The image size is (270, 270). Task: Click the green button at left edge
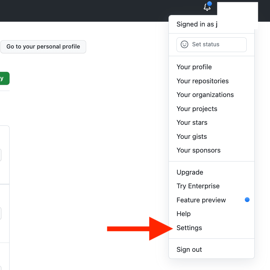pyautogui.click(x=5, y=78)
